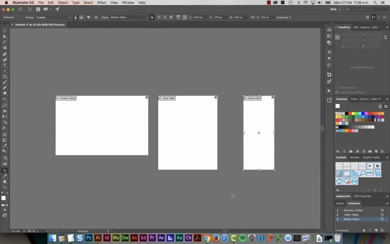Select the Rectangle tool
Viewport: 390px width, 244px height.
pos(4,76)
